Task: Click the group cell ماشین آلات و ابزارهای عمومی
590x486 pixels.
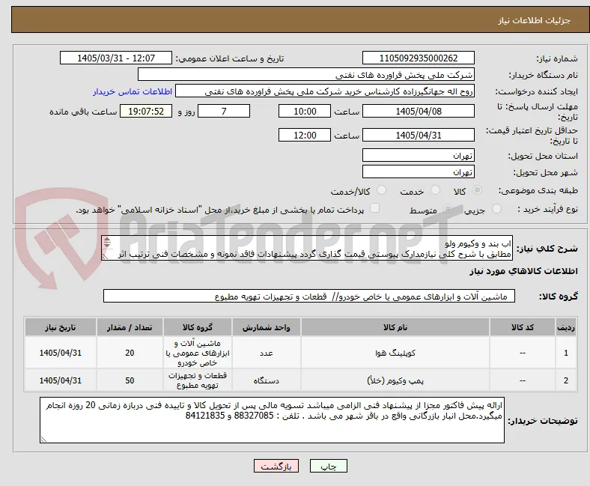Action: pyautogui.click(x=198, y=353)
